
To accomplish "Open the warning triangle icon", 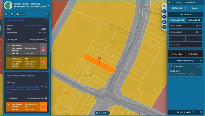I will 18,14.
